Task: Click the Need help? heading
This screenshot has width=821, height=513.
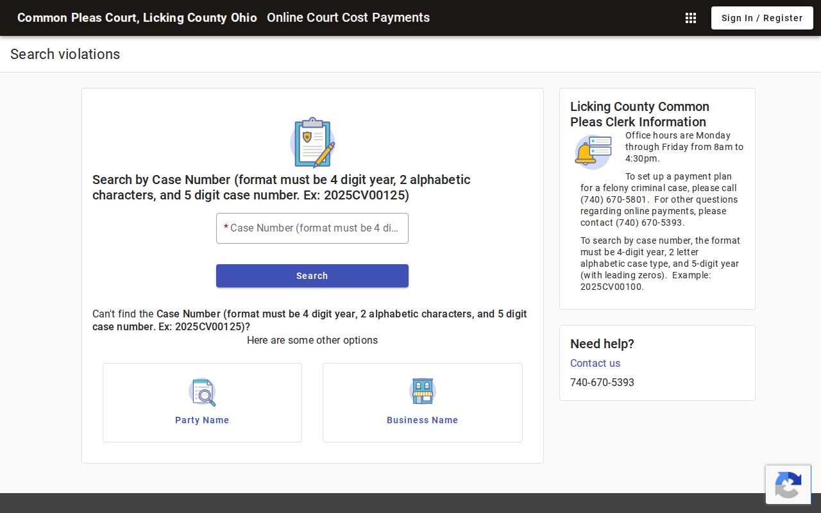Action: (x=602, y=344)
